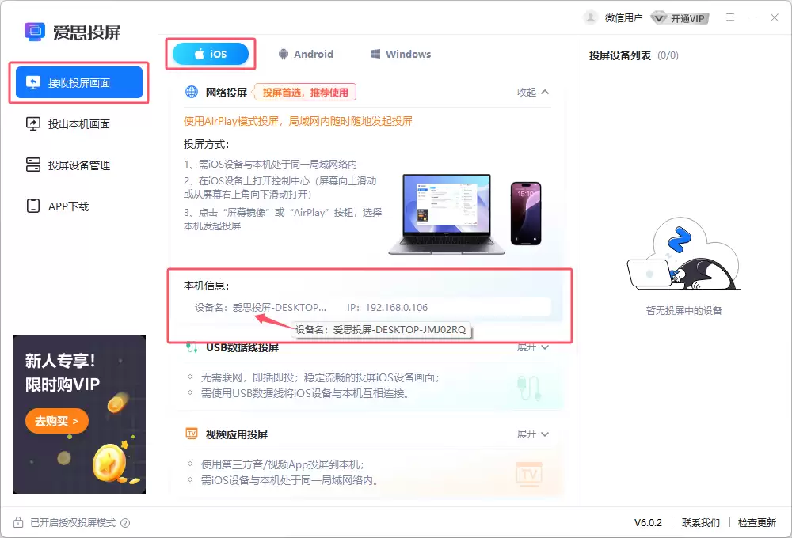This screenshot has height=538, width=792.
Task: Open 投屏设备管理 panel
Action: [x=79, y=165]
